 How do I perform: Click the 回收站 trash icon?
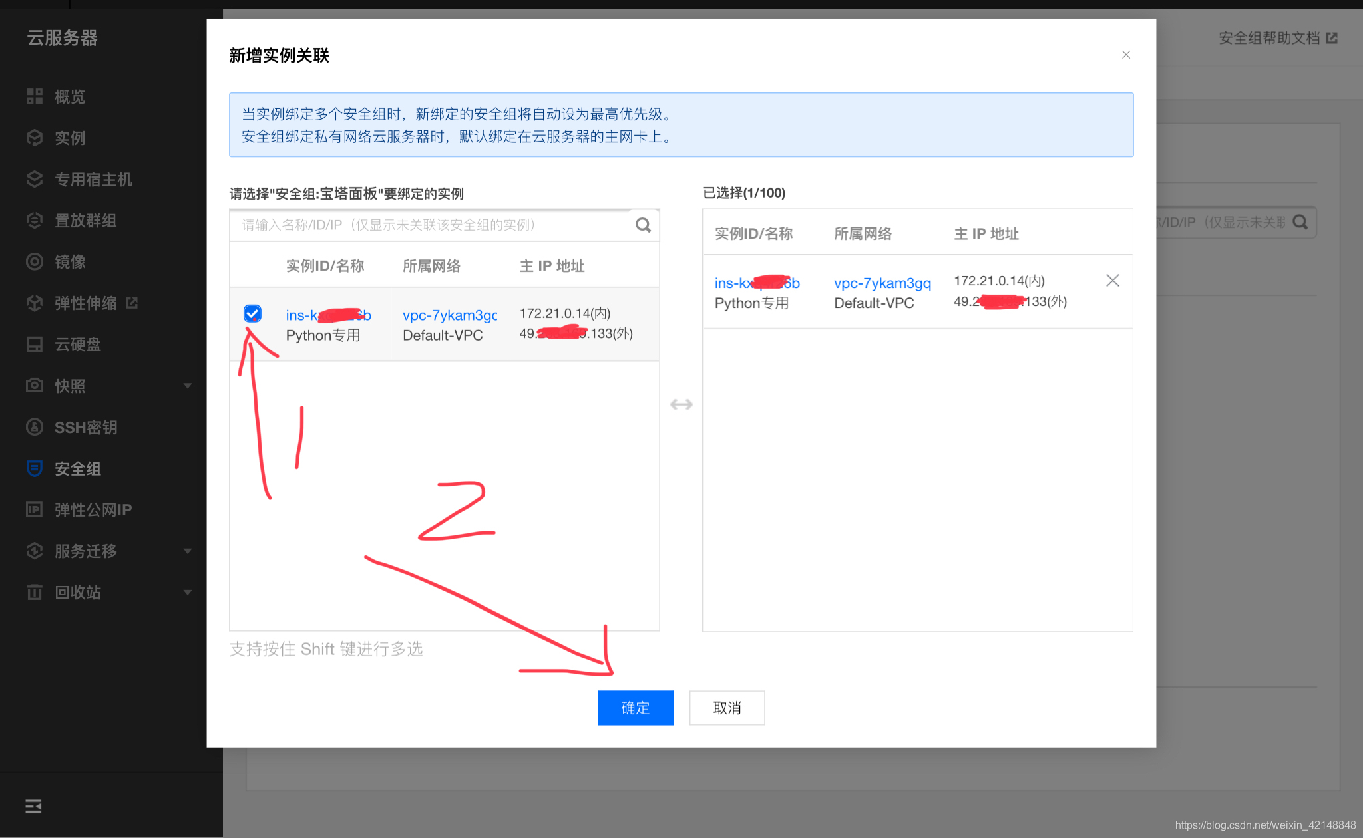pyautogui.click(x=35, y=592)
